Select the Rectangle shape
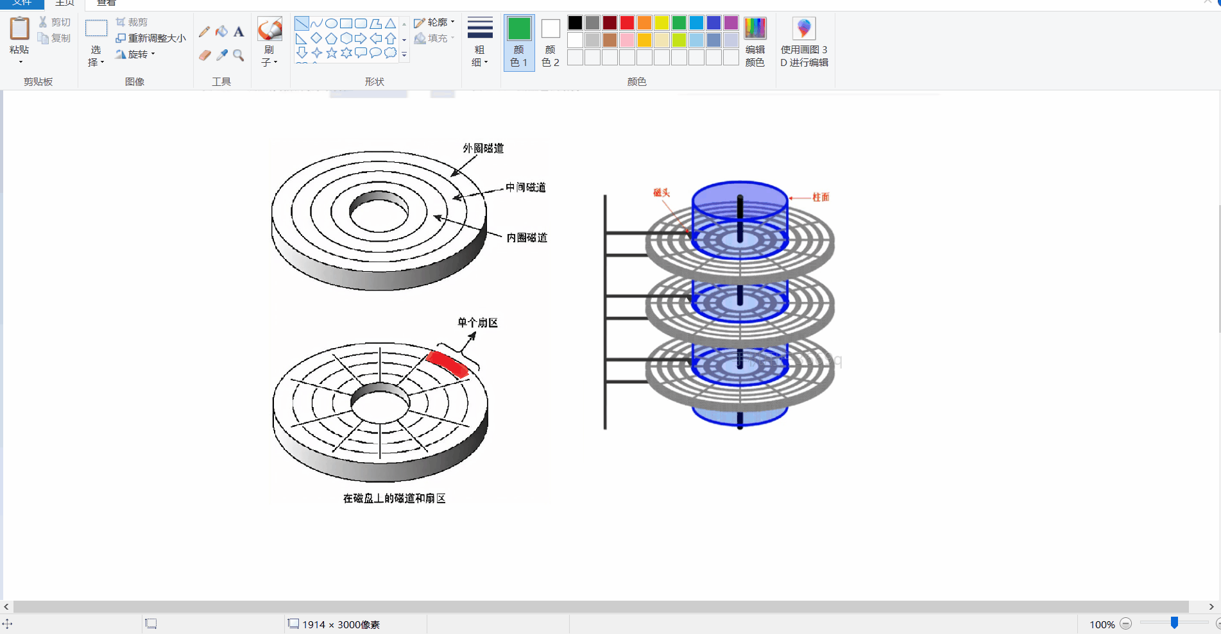Screen dimensions: 1221x634 coord(346,24)
